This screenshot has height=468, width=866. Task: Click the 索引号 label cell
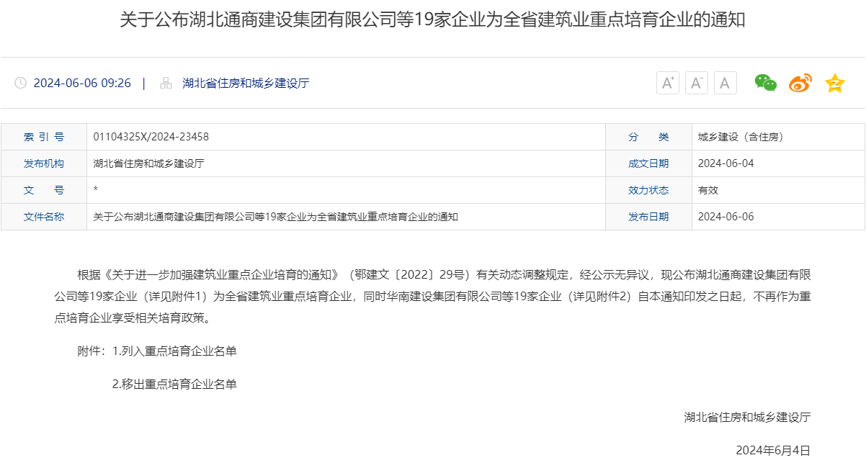(44, 137)
